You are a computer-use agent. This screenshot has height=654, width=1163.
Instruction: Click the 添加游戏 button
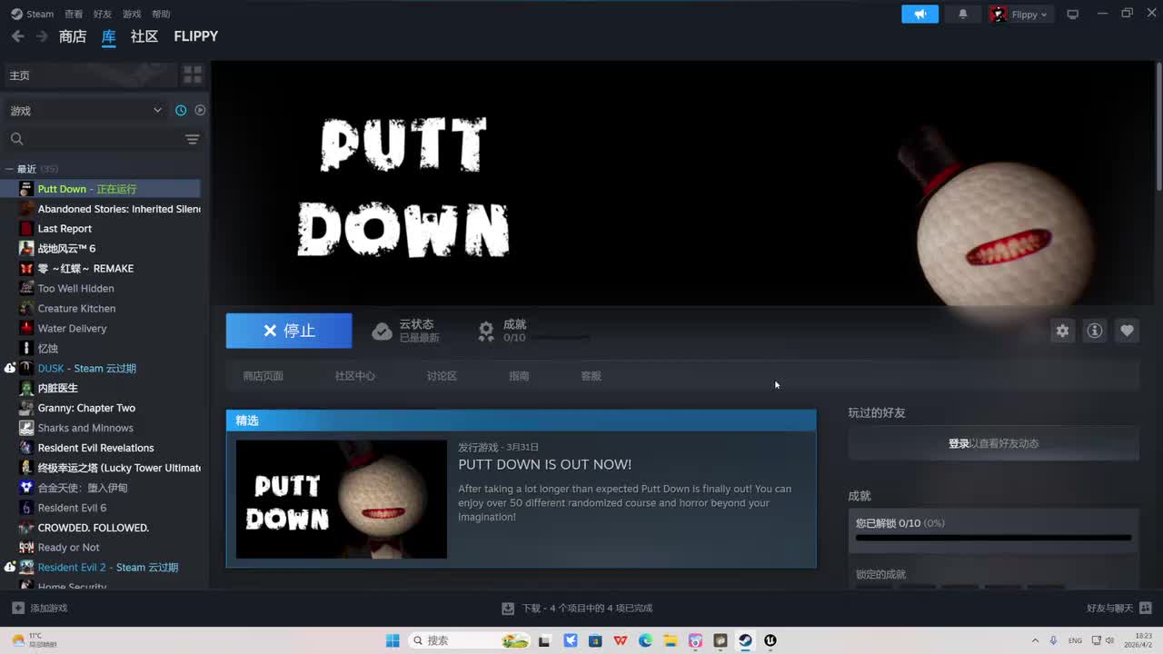coord(40,609)
